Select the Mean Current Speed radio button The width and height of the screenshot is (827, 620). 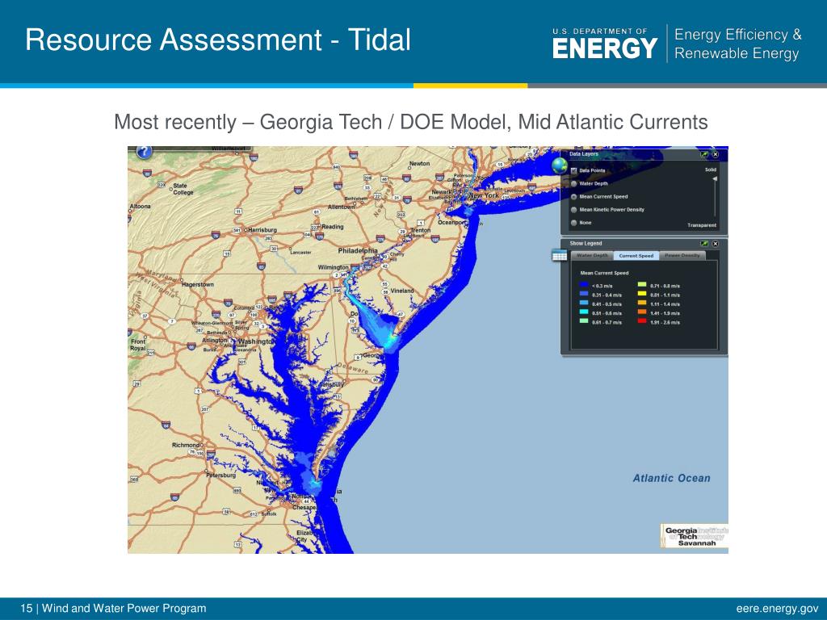point(574,197)
